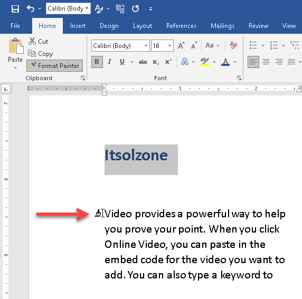Click the Repeat circular arrow icon

pos(135,8)
